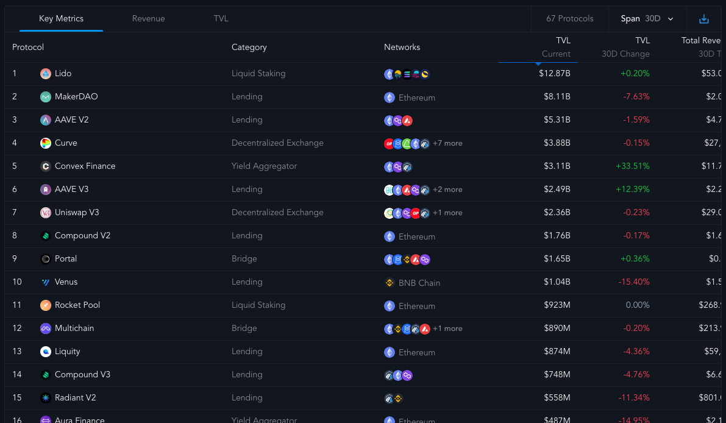Expand '+7 more' networks for Curve
Image resolution: width=726 pixels, height=423 pixels.
click(447, 143)
